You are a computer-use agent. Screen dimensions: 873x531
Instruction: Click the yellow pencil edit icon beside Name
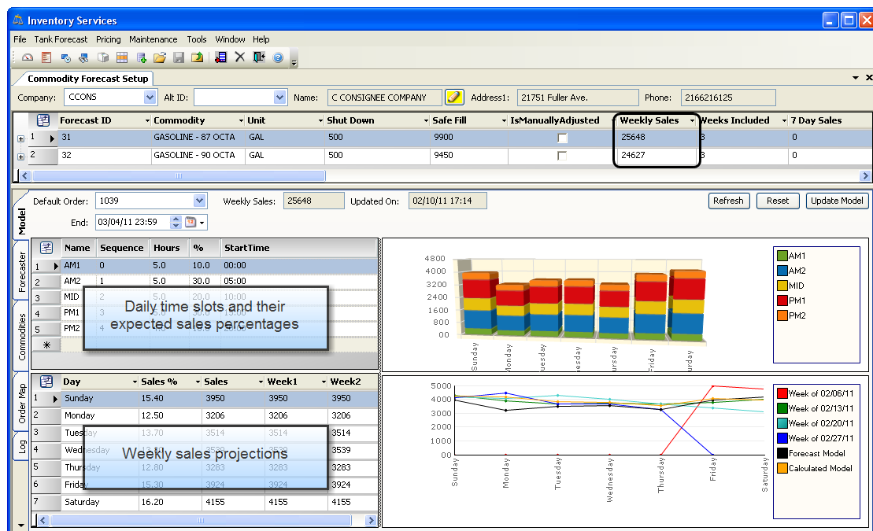pyautogui.click(x=454, y=98)
